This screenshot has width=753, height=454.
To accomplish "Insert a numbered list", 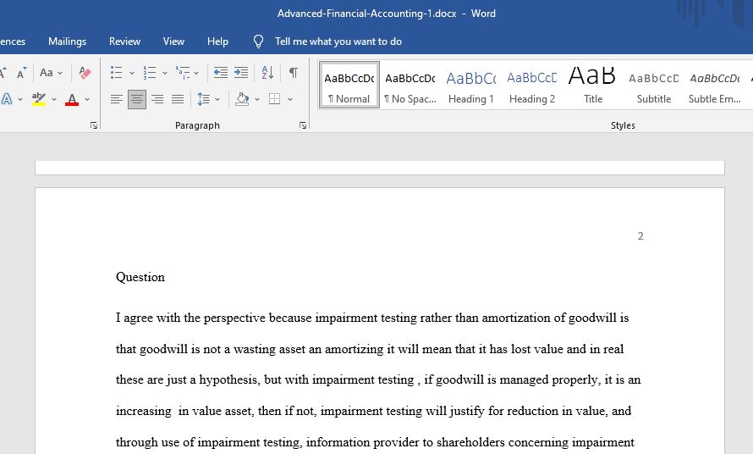I will tap(150, 73).
